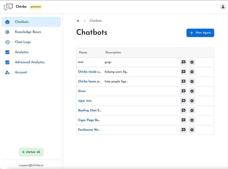The image size is (228, 169).
Task: Click the support@chtrbx.ai email link
Action: pyautogui.click(x=31, y=165)
